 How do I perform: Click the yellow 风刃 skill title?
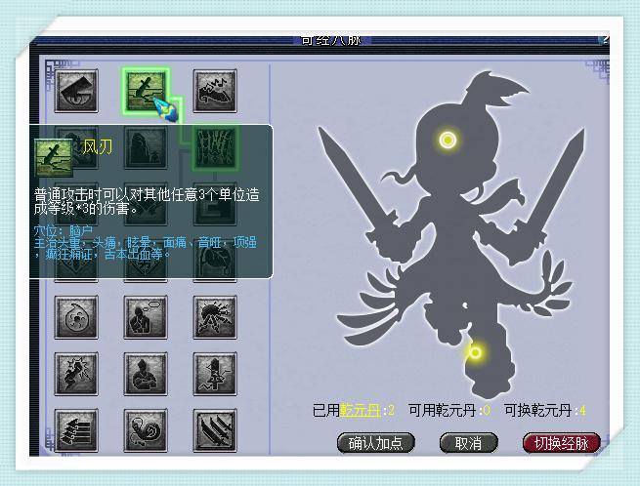(97, 147)
